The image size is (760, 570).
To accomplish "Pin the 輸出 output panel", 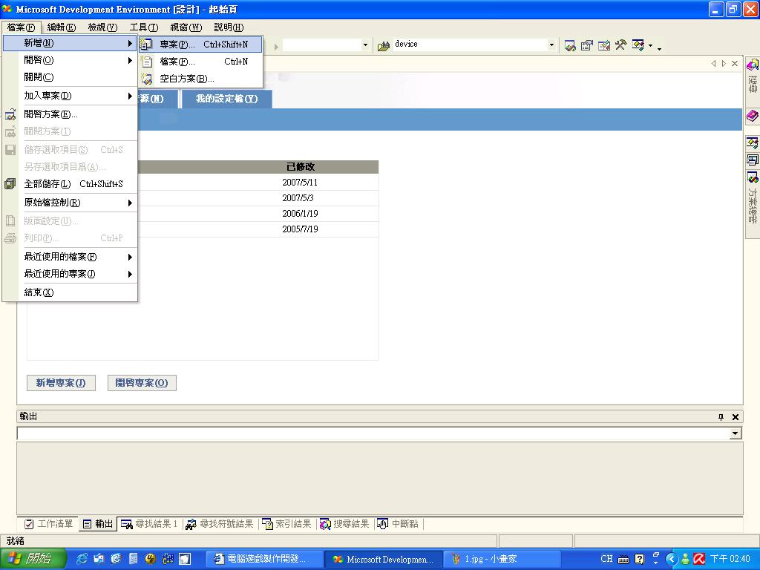I will [721, 417].
